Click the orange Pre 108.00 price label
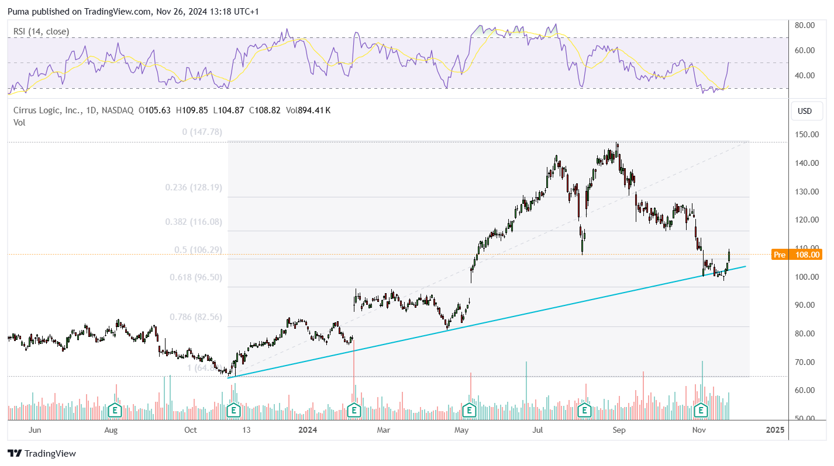 (797, 255)
